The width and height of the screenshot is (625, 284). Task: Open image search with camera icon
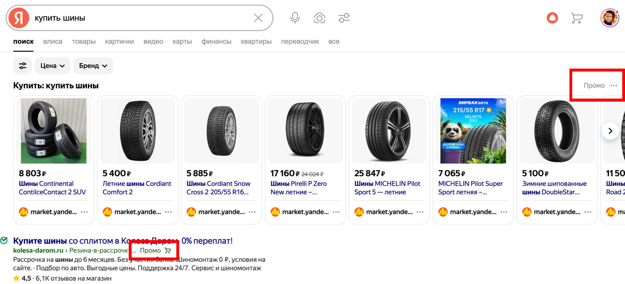coord(319,18)
